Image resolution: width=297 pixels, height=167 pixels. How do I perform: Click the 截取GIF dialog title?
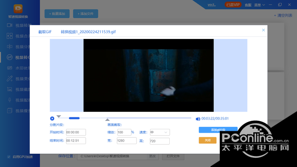click(45, 32)
